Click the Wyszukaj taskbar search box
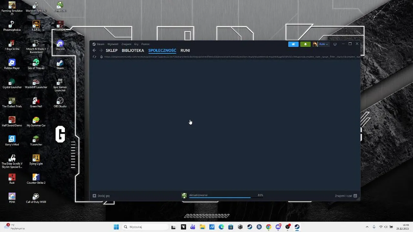Viewport: 413px width, 232px height. pyautogui.click(x=145, y=227)
